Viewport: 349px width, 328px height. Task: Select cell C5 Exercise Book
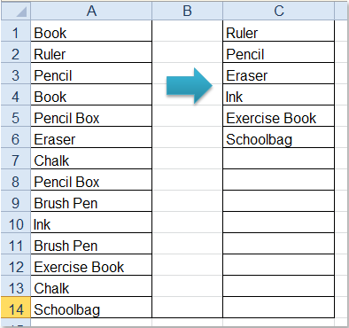[278, 116]
